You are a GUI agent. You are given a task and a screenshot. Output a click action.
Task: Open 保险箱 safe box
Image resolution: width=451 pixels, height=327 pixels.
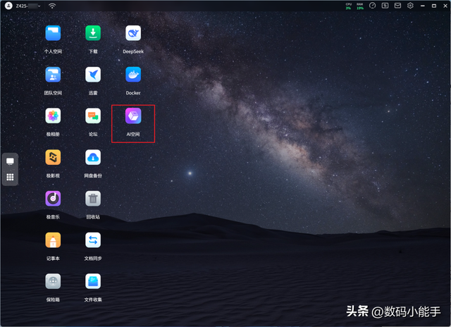[53, 281]
